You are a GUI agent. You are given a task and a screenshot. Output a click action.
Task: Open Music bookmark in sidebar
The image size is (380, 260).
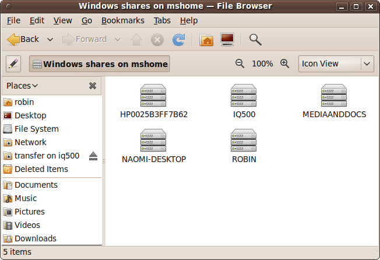tap(52, 198)
